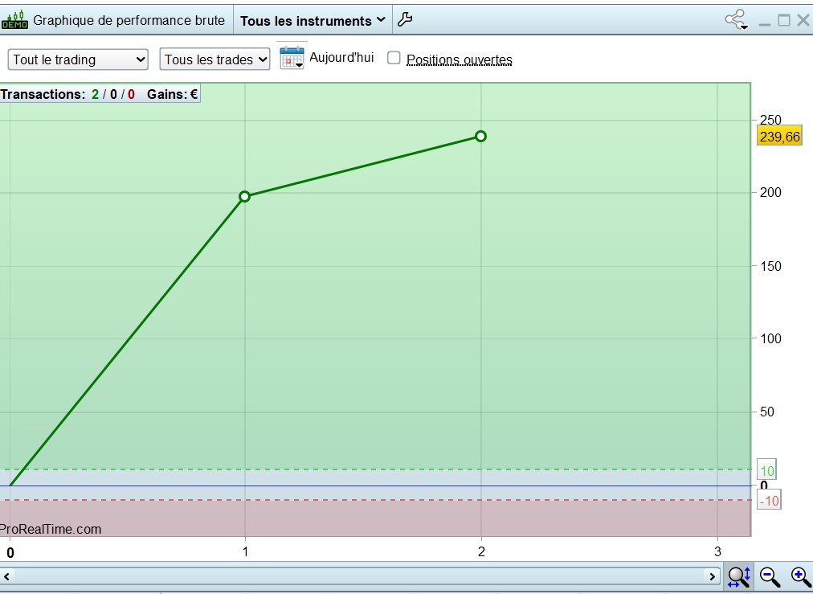Enable the Positions ouvertes checkbox
This screenshot has width=813, height=594.
coord(394,58)
